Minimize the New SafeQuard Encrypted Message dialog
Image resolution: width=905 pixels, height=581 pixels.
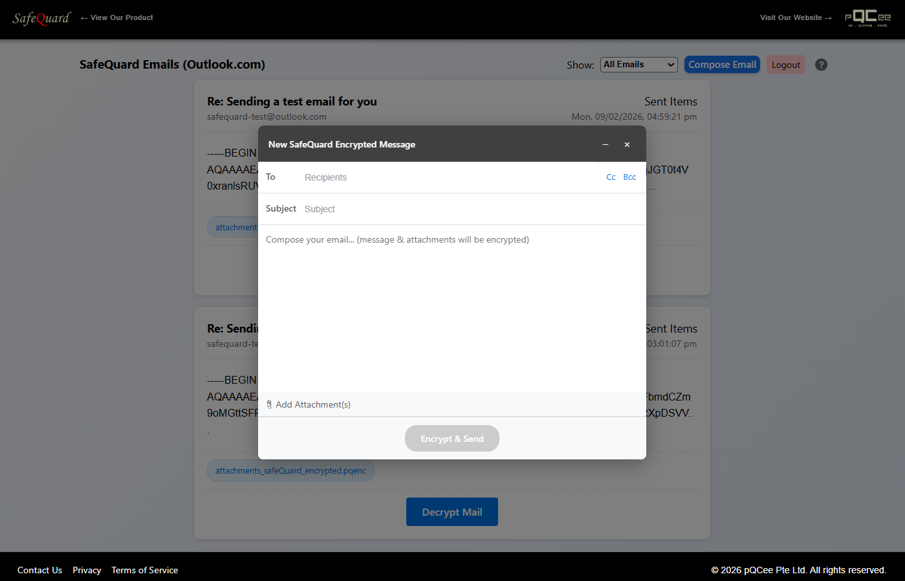(605, 144)
